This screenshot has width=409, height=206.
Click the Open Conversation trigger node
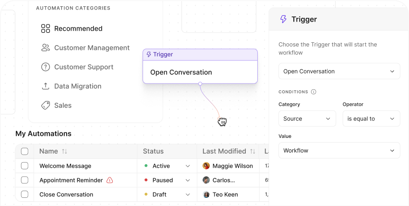[200, 66]
